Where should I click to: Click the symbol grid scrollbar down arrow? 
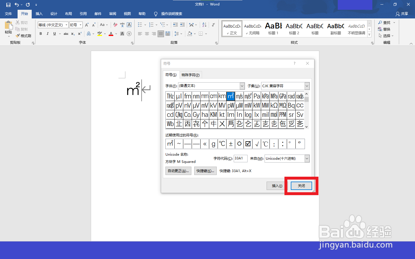pos(306,127)
